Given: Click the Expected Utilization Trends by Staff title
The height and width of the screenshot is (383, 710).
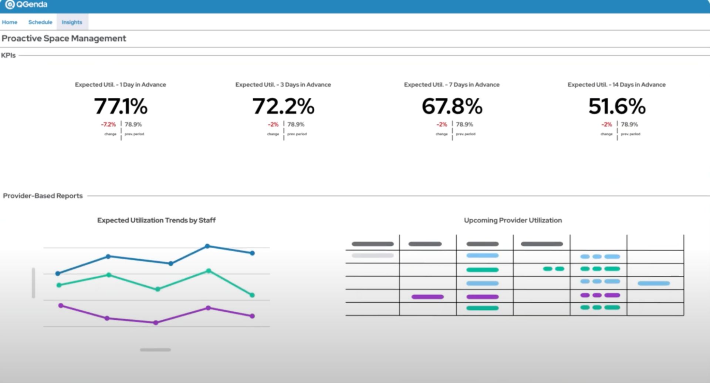Looking at the screenshot, I should (x=156, y=220).
